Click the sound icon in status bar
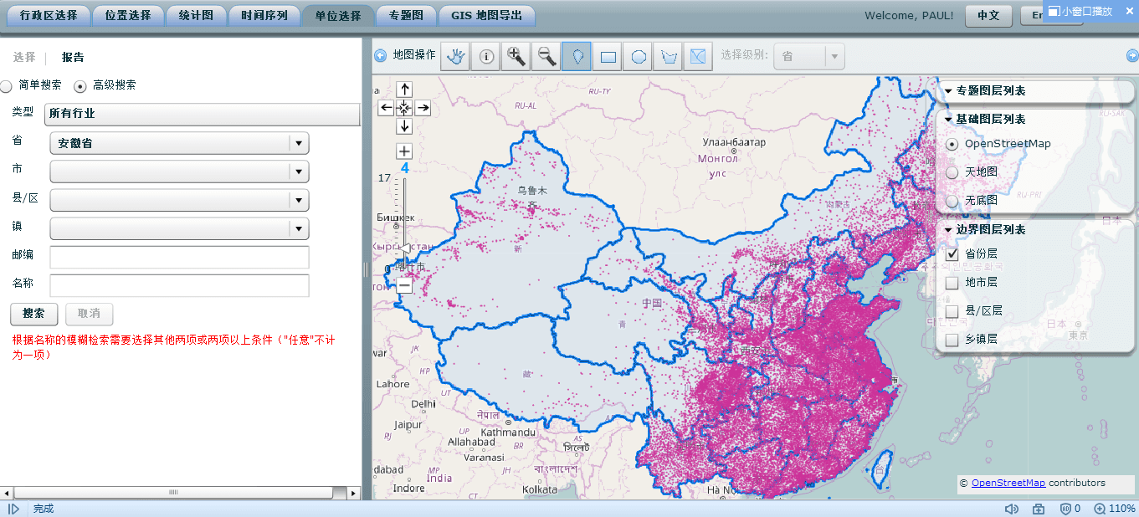Screen dimensions: 1139x517 1011,509
